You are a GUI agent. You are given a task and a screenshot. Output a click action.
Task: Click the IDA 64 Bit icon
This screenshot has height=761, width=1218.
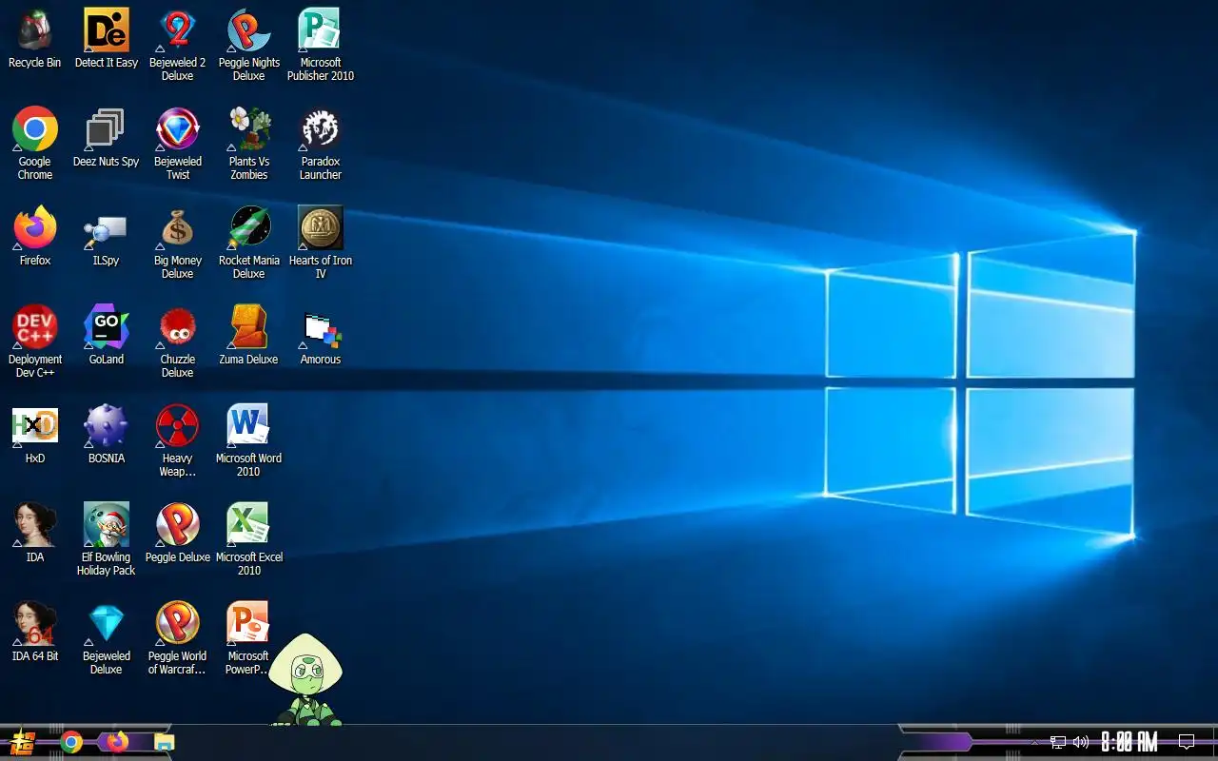click(x=35, y=632)
